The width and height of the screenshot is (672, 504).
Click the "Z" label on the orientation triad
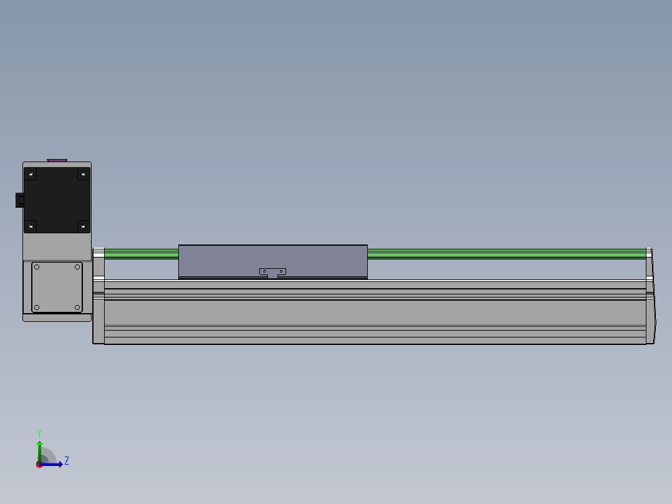click(67, 461)
